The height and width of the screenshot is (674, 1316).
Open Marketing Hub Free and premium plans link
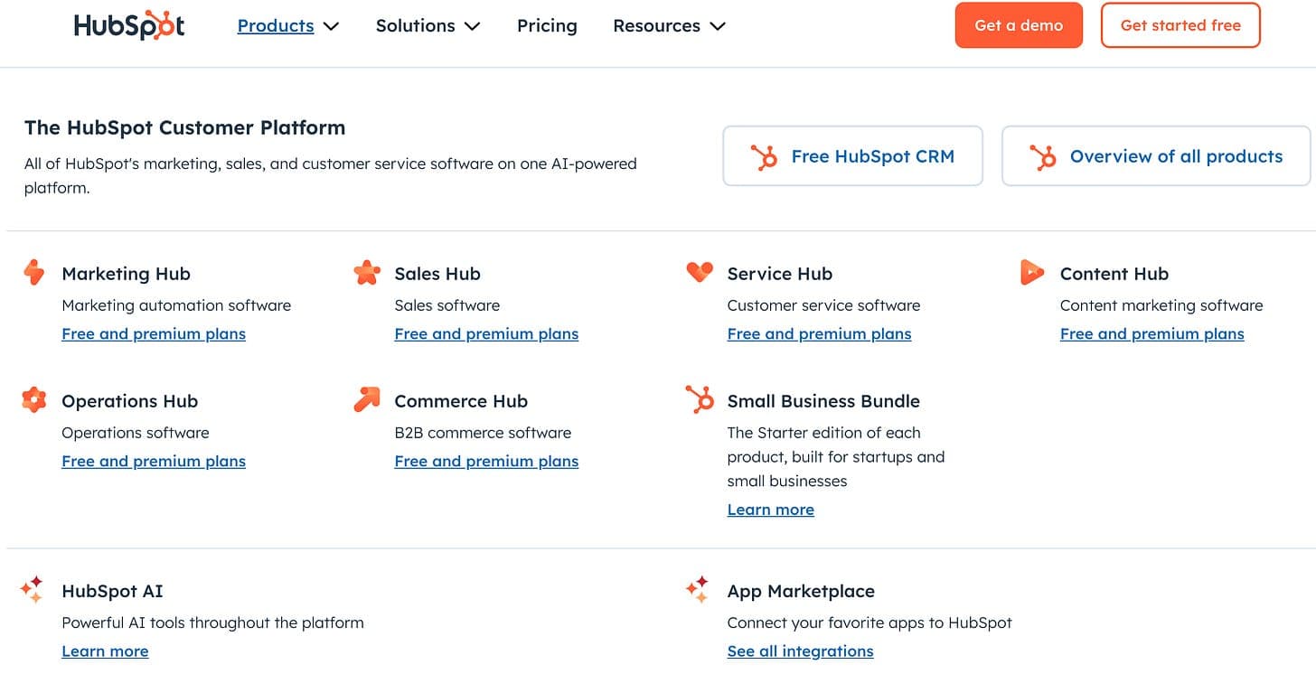click(x=154, y=334)
